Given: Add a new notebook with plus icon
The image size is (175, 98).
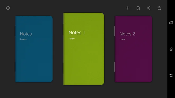Looking at the screenshot, I should pyautogui.click(x=128, y=8).
